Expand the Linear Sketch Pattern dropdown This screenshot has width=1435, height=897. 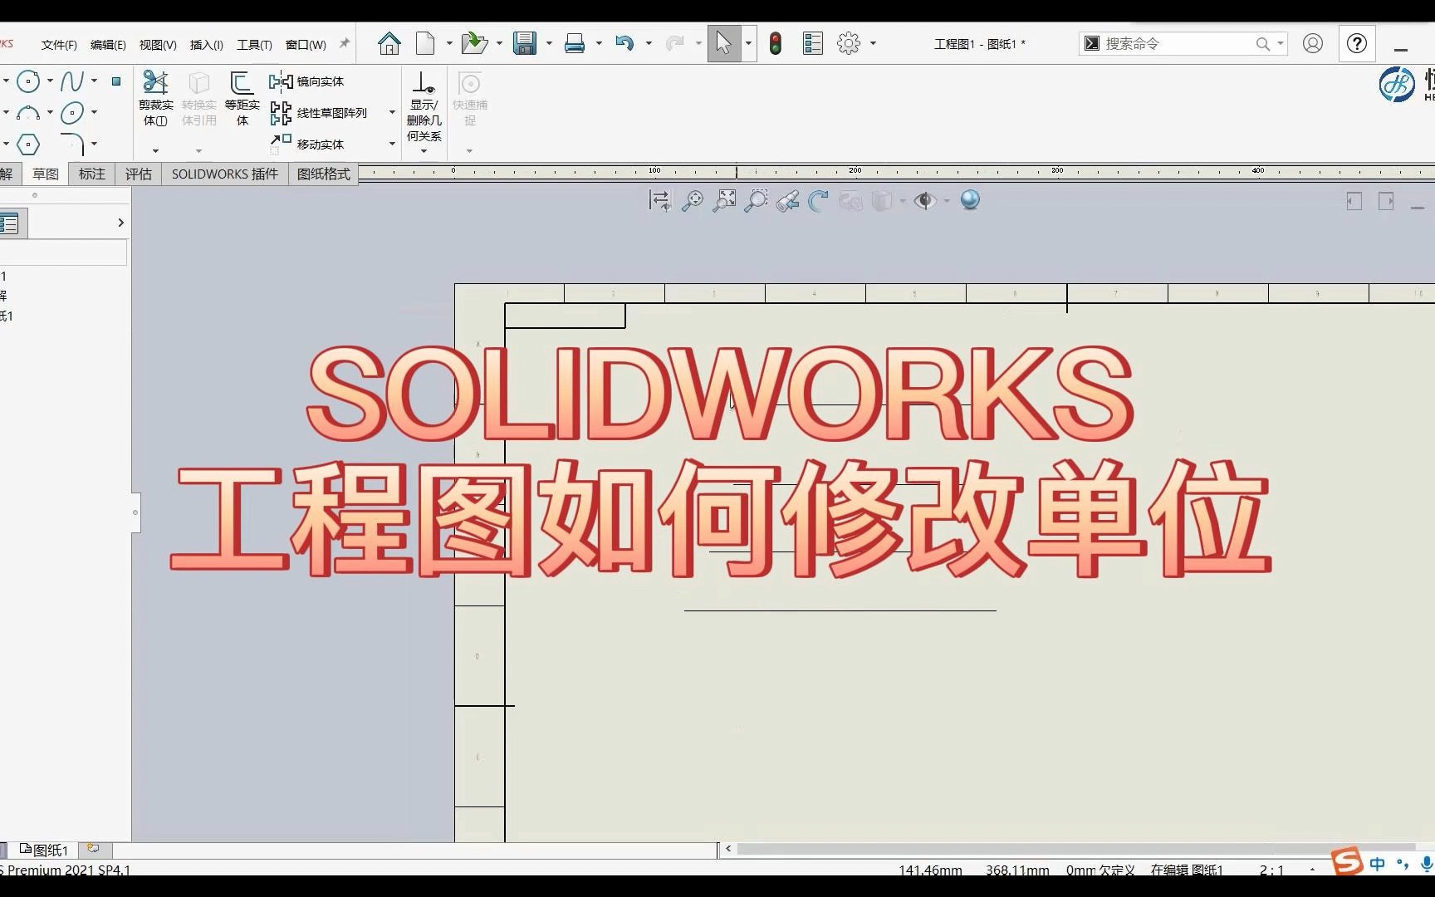(x=392, y=113)
